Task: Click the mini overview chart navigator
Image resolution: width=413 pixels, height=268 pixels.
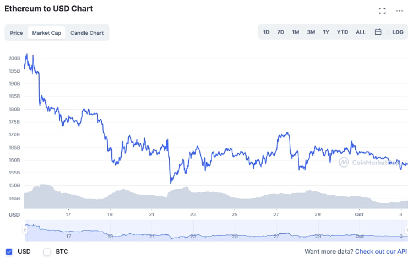Action: tap(215, 231)
